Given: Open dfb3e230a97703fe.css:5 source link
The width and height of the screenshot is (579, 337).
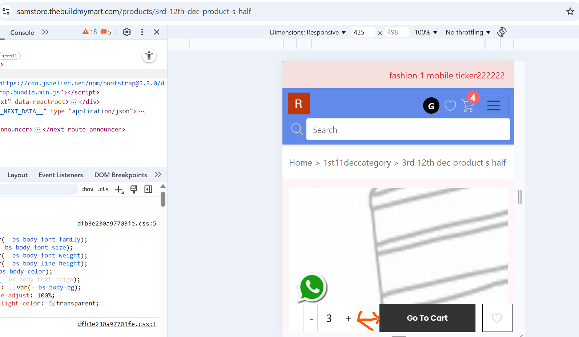Looking at the screenshot, I should pos(117,224).
